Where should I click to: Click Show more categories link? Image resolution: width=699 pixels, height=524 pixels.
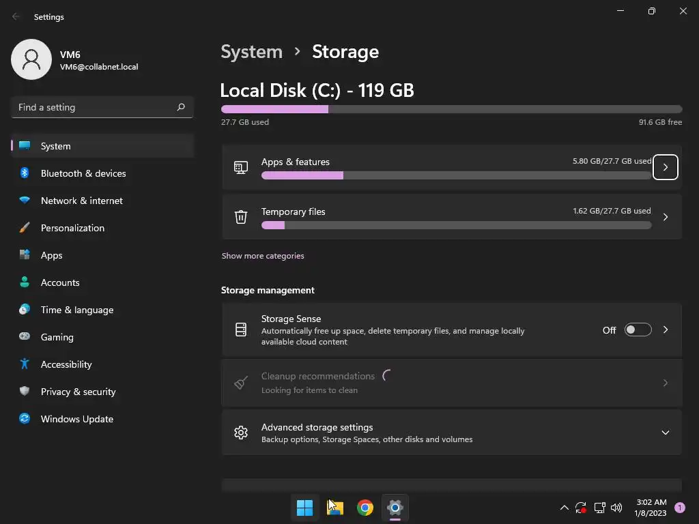click(263, 256)
